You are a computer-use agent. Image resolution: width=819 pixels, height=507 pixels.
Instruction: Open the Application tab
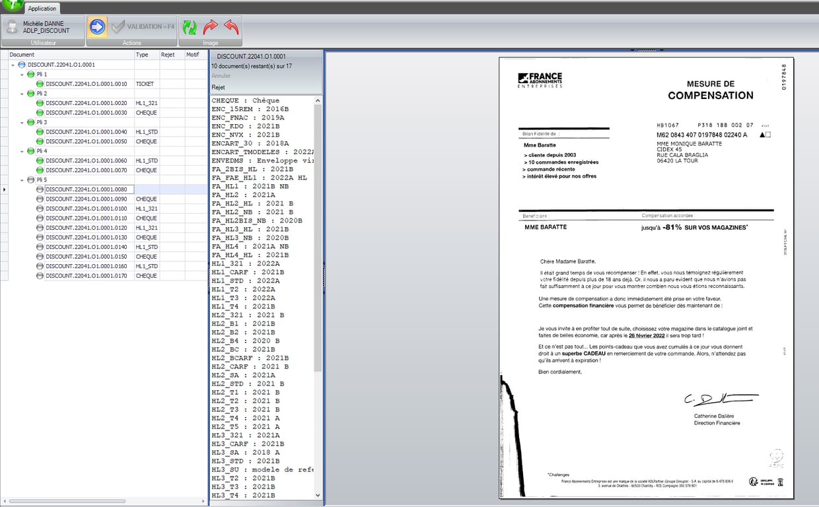42,9
